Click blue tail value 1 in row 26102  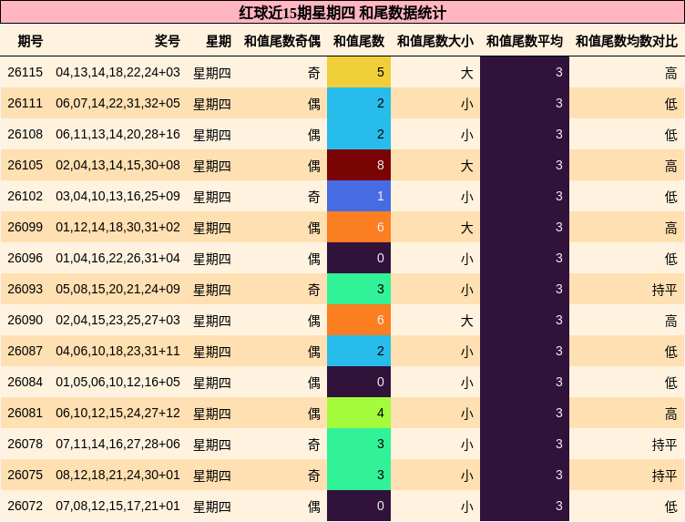pos(359,196)
